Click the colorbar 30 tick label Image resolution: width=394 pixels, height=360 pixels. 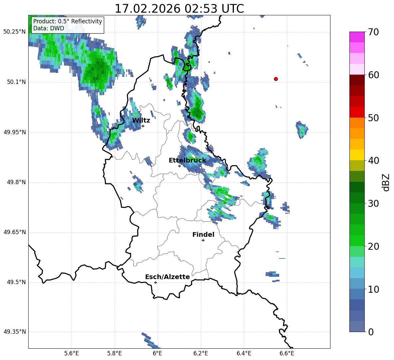[x=373, y=203]
